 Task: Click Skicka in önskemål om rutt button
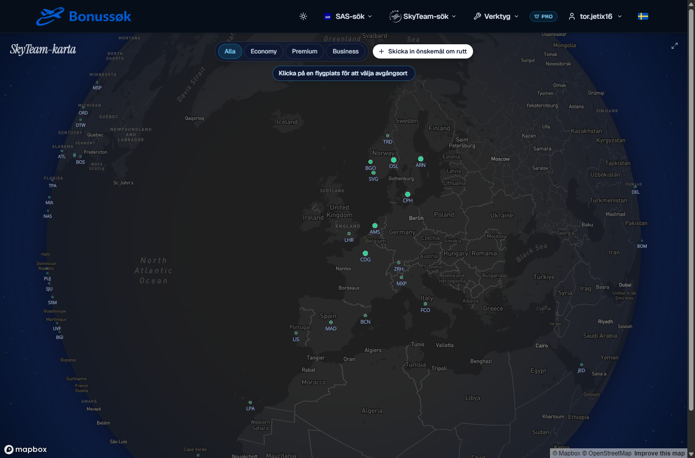point(423,51)
